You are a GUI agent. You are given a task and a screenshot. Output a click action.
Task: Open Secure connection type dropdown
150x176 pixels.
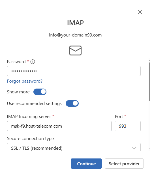[74, 147]
